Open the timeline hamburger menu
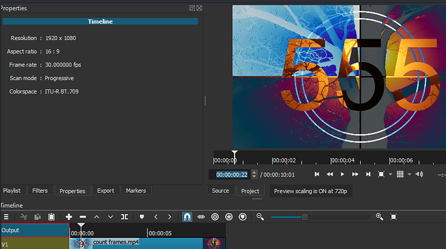446x249 pixels. pyautogui.click(x=6, y=217)
